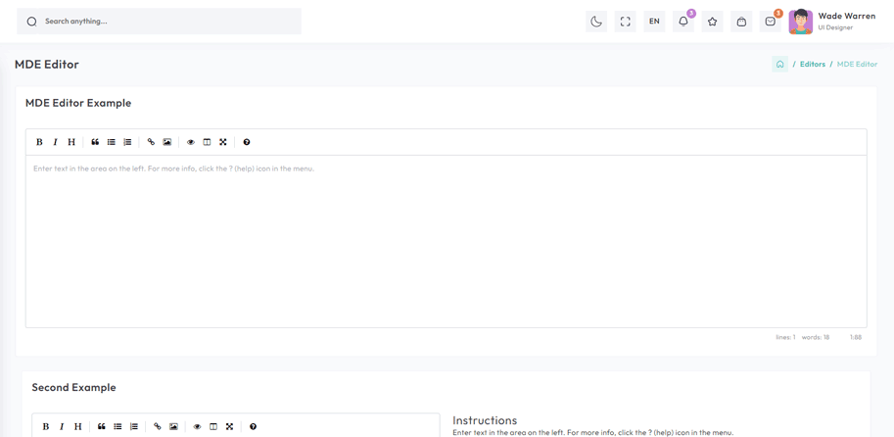Go to home via breadcrumb icon

(x=780, y=65)
